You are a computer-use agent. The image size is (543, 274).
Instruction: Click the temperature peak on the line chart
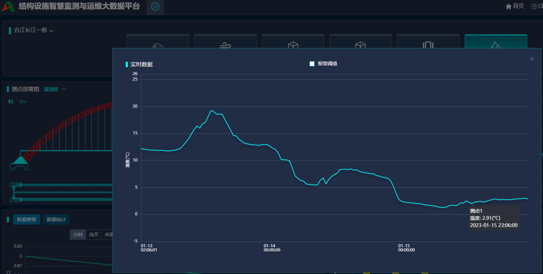click(212, 110)
